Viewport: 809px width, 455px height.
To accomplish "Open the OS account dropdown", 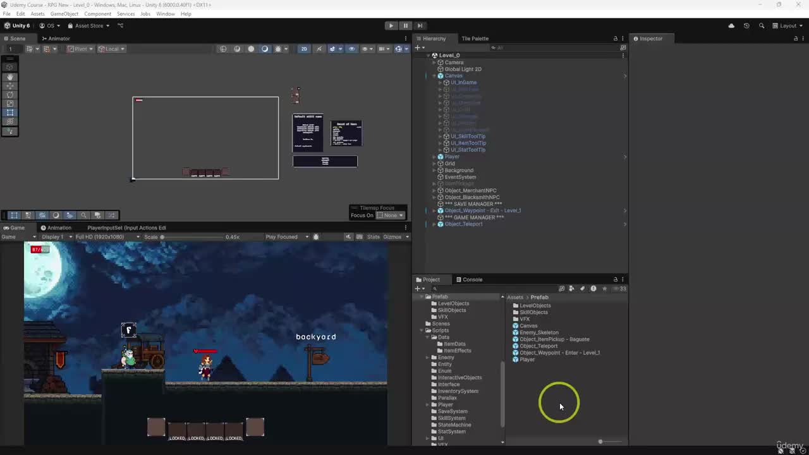I will point(50,26).
